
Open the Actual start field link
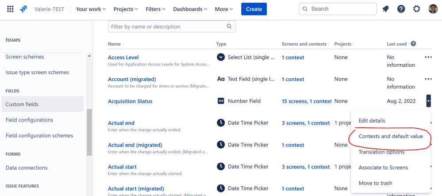123,167
